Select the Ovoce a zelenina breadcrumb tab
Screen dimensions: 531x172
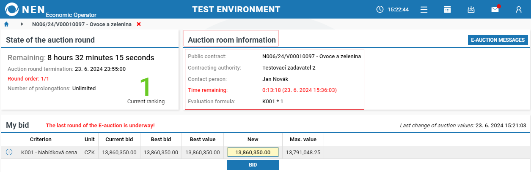tap(81, 24)
